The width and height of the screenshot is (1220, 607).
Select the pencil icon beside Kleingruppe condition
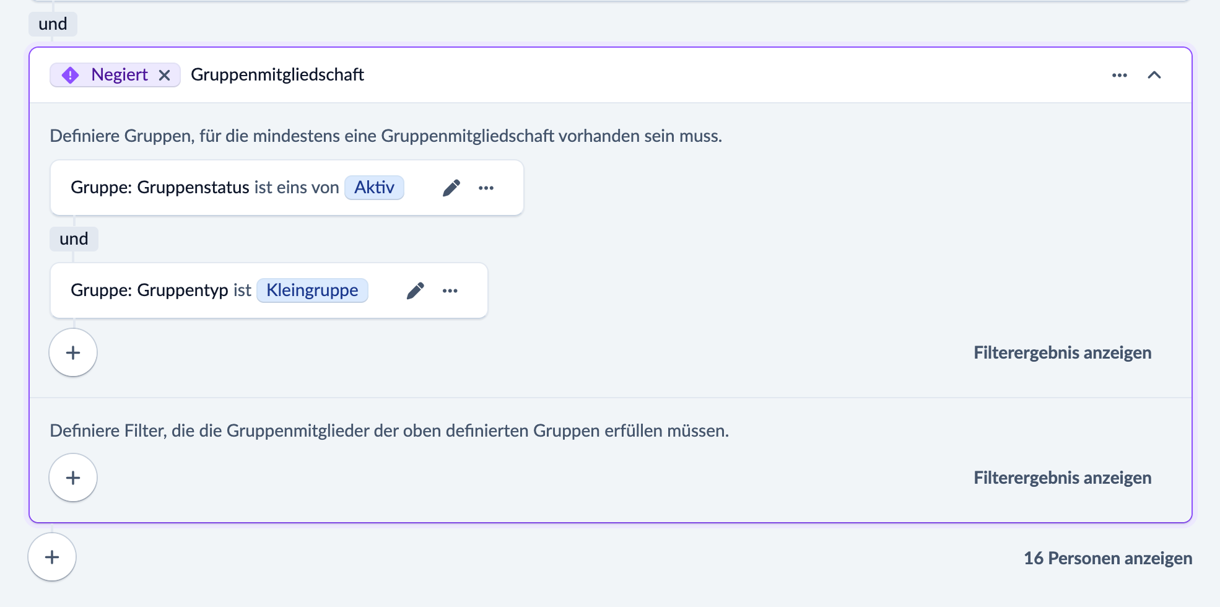[x=416, y=290]
